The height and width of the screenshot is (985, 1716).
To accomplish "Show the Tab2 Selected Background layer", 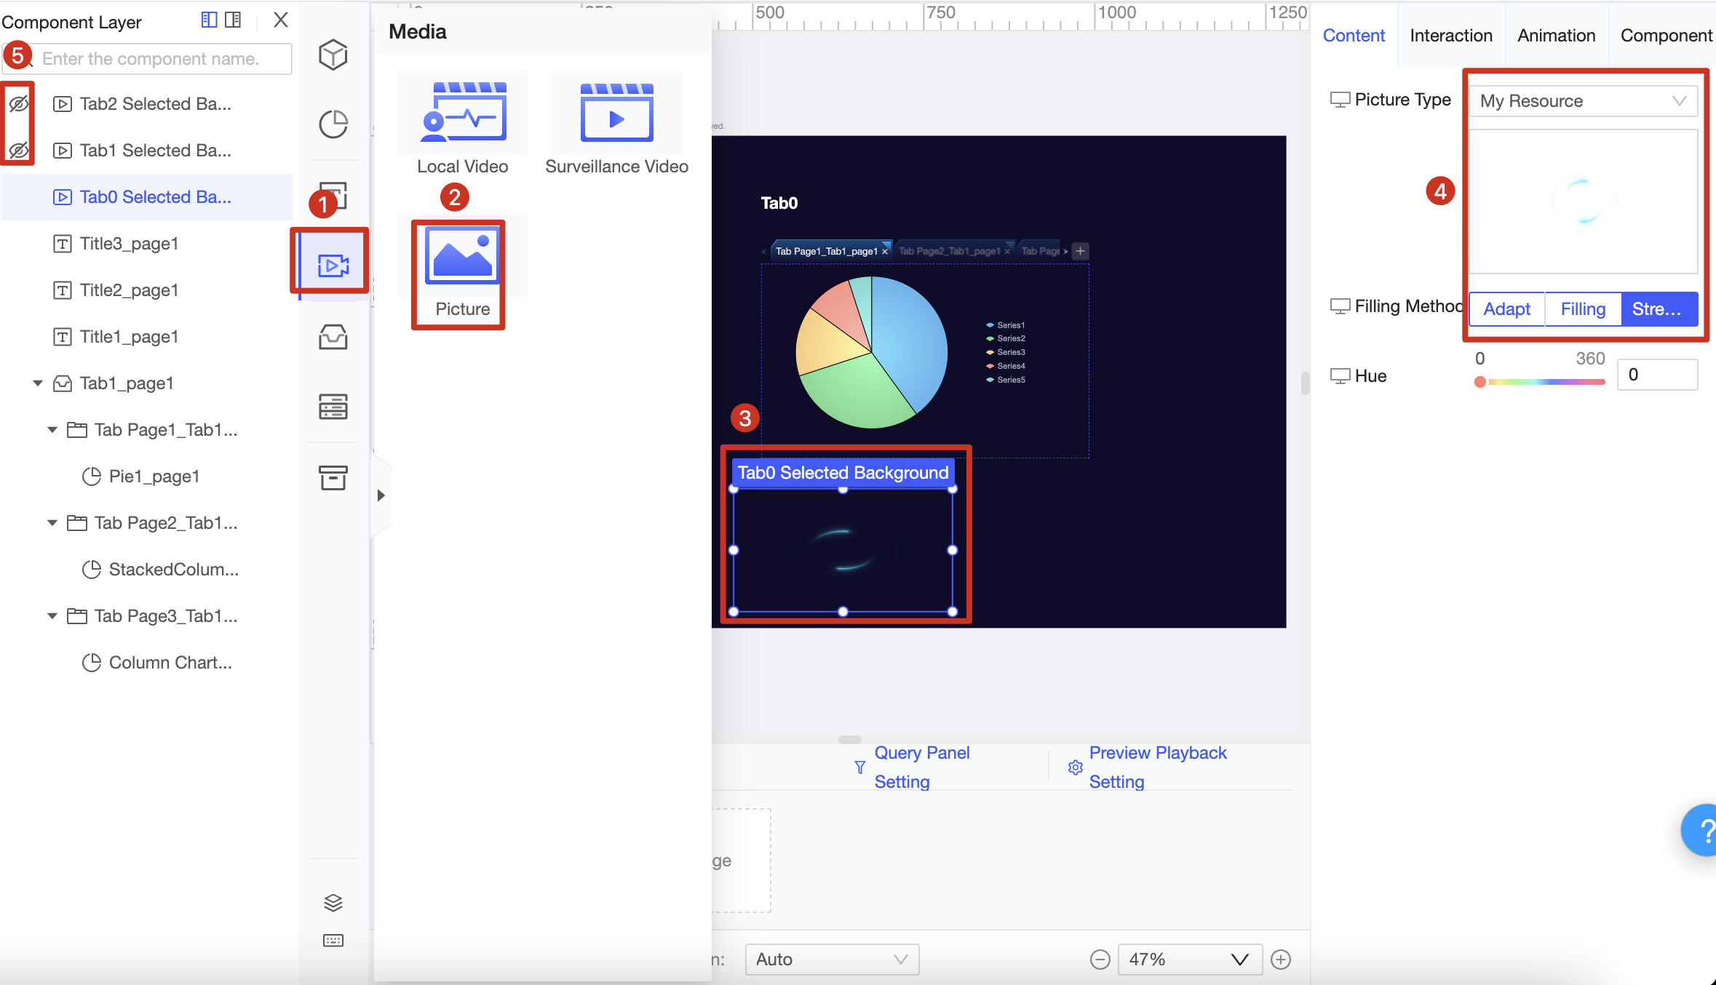I will tap(17, 103).
